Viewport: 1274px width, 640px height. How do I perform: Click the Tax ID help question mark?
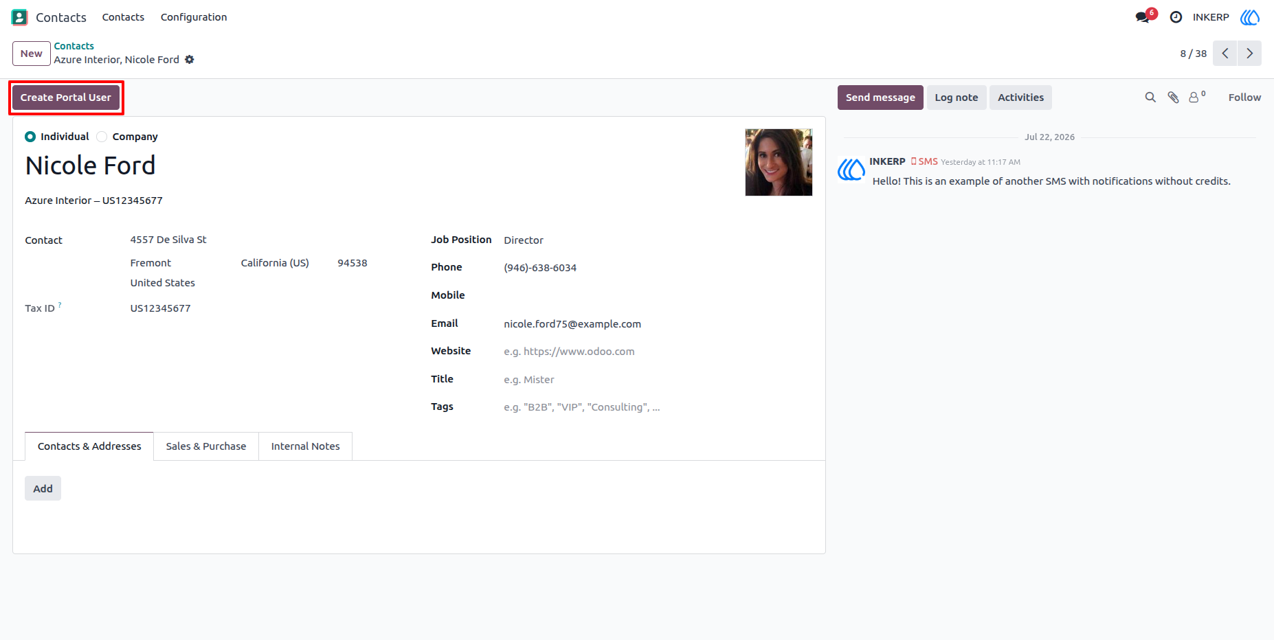click(60, 304)
